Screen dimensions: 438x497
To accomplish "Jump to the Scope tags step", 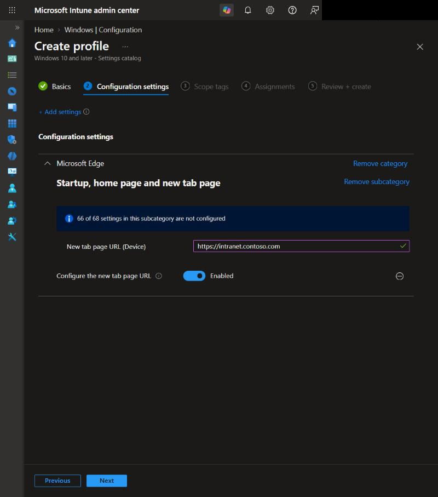I will point(205,87).
